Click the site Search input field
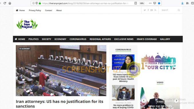 coord(169,10)
